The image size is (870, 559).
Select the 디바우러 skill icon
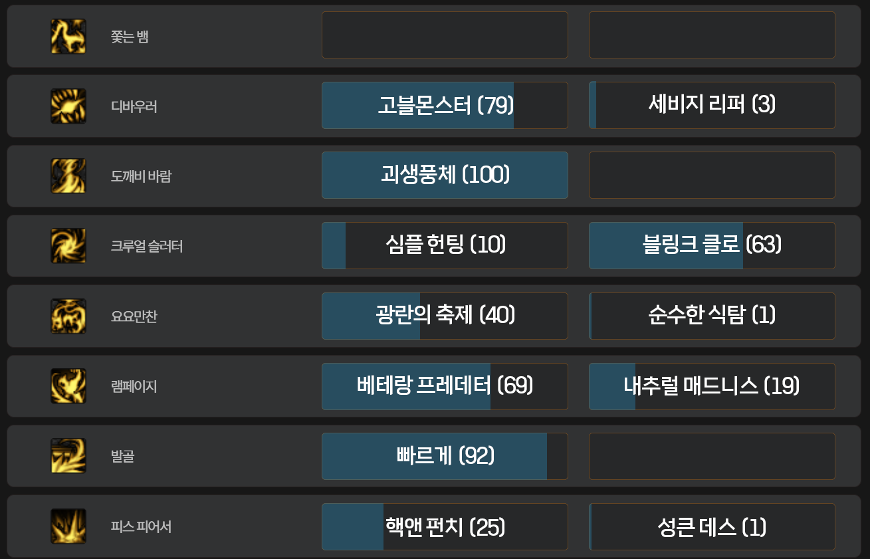pos(68,106)
